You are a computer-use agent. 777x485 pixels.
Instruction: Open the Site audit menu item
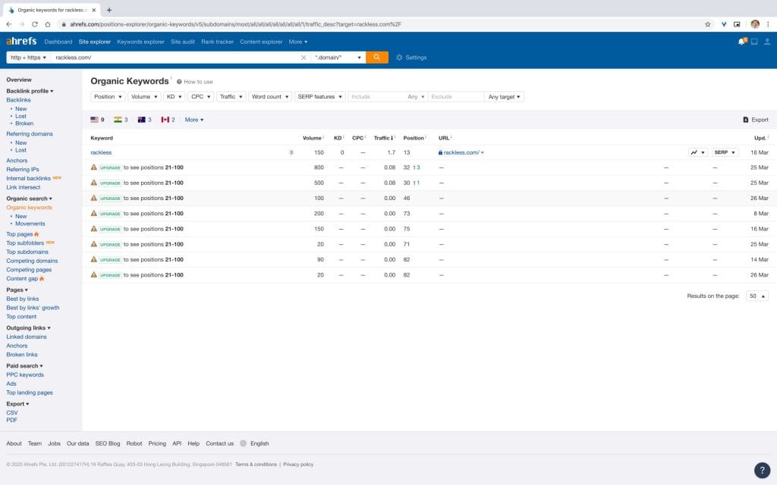coord(182,42)
